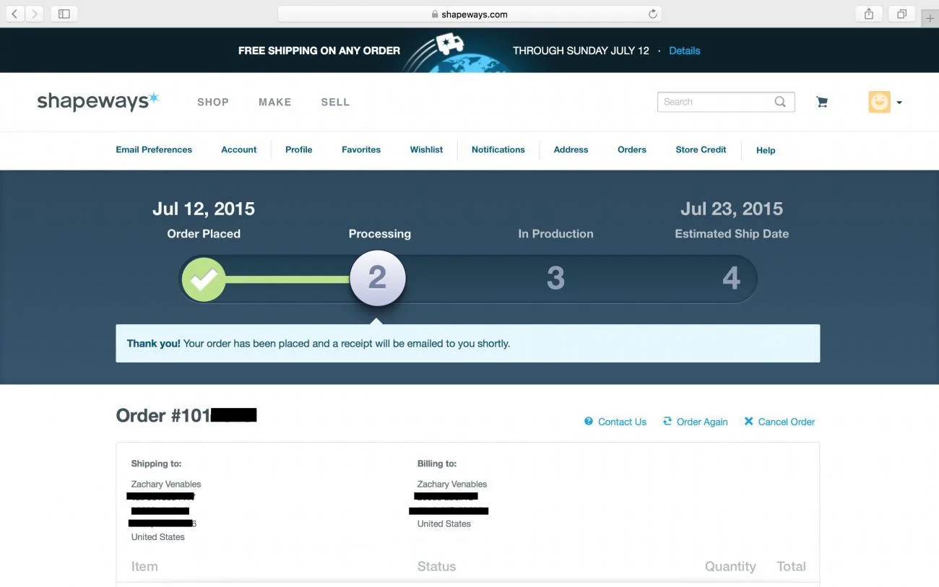Click the Total column header
The width and height of the screenshot is (939, 587).
coord(791,567)
